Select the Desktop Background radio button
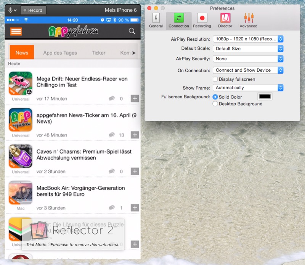The image size is (305, 265). tap(215, 104)
